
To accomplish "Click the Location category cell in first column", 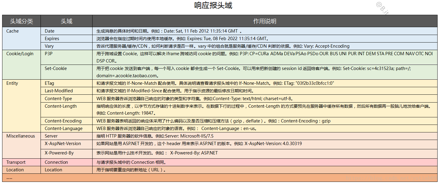I will point(21,170).
